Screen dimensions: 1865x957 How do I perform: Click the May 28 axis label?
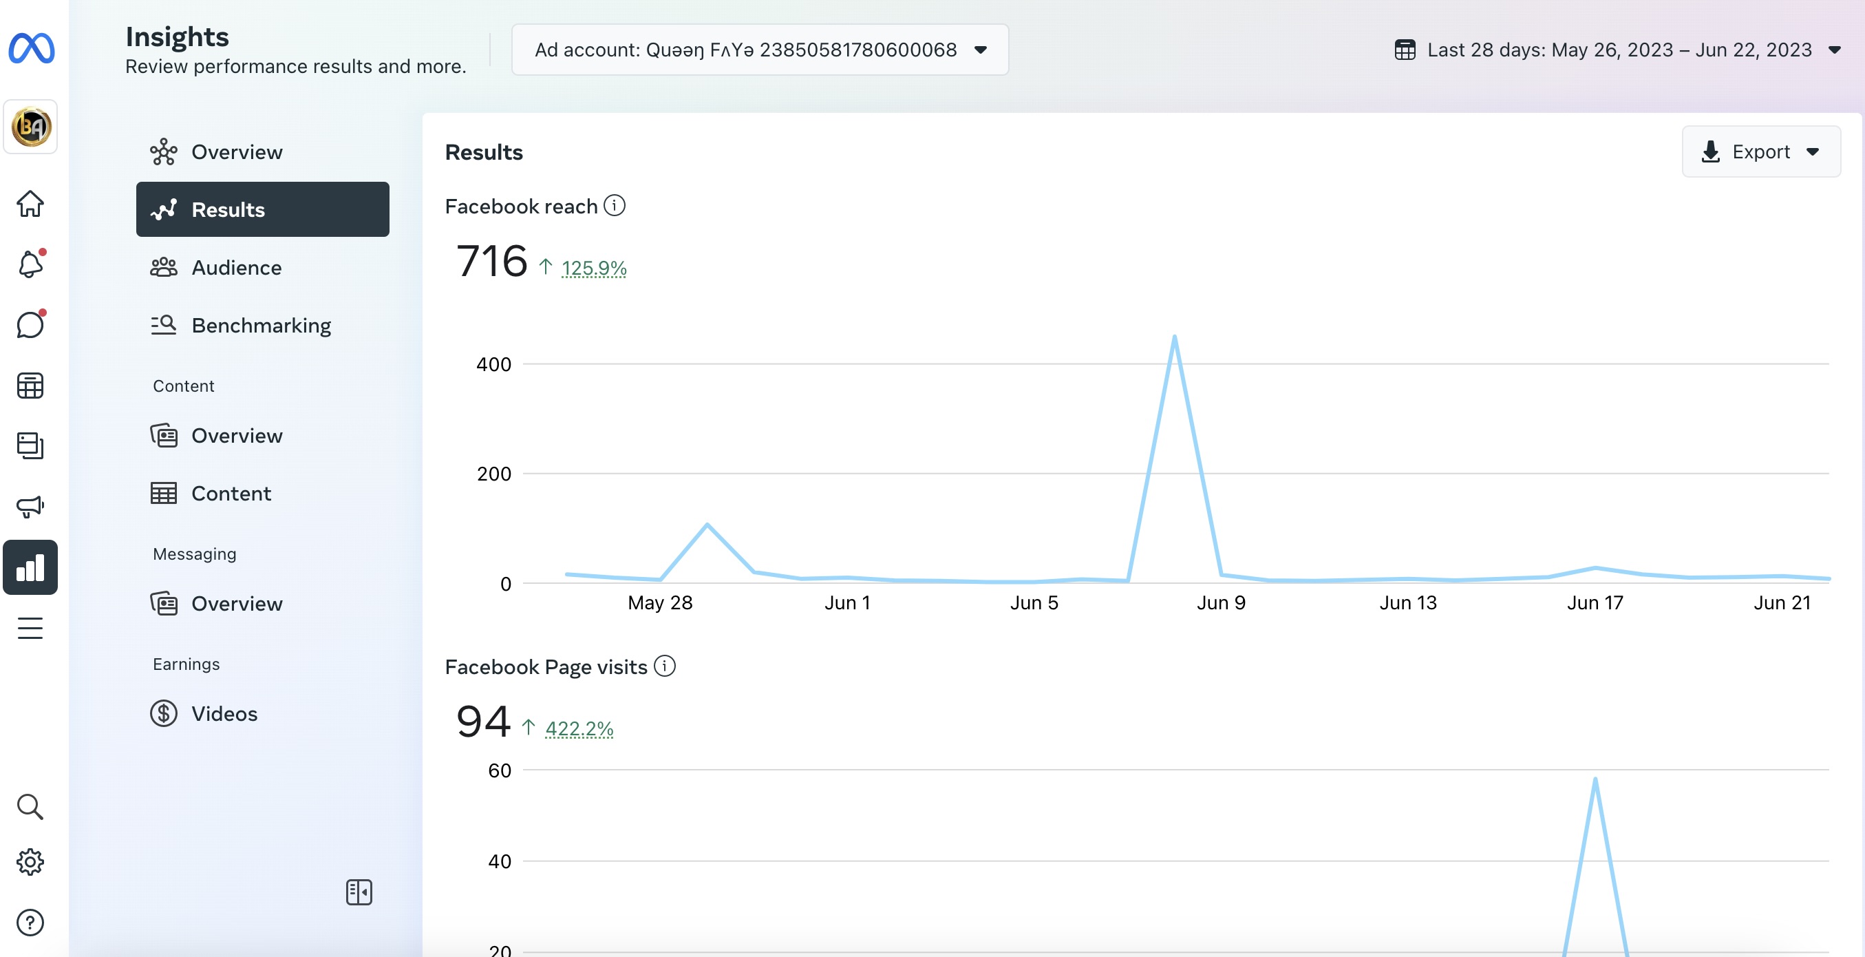(660, 602)
